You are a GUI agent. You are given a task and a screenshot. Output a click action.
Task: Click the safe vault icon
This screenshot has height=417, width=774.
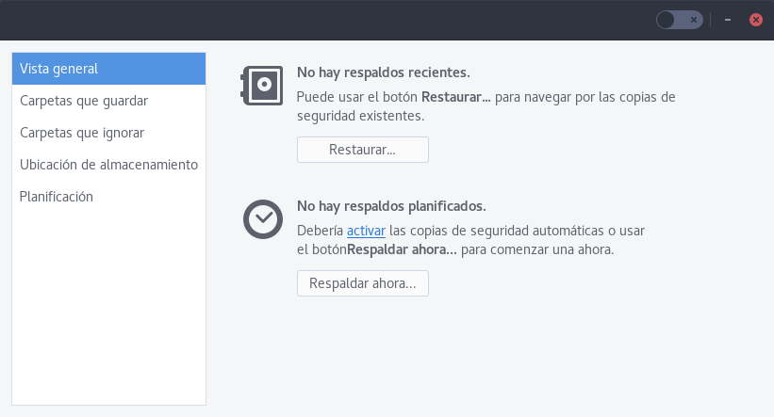pyautogui.click(x=260, y=86)
